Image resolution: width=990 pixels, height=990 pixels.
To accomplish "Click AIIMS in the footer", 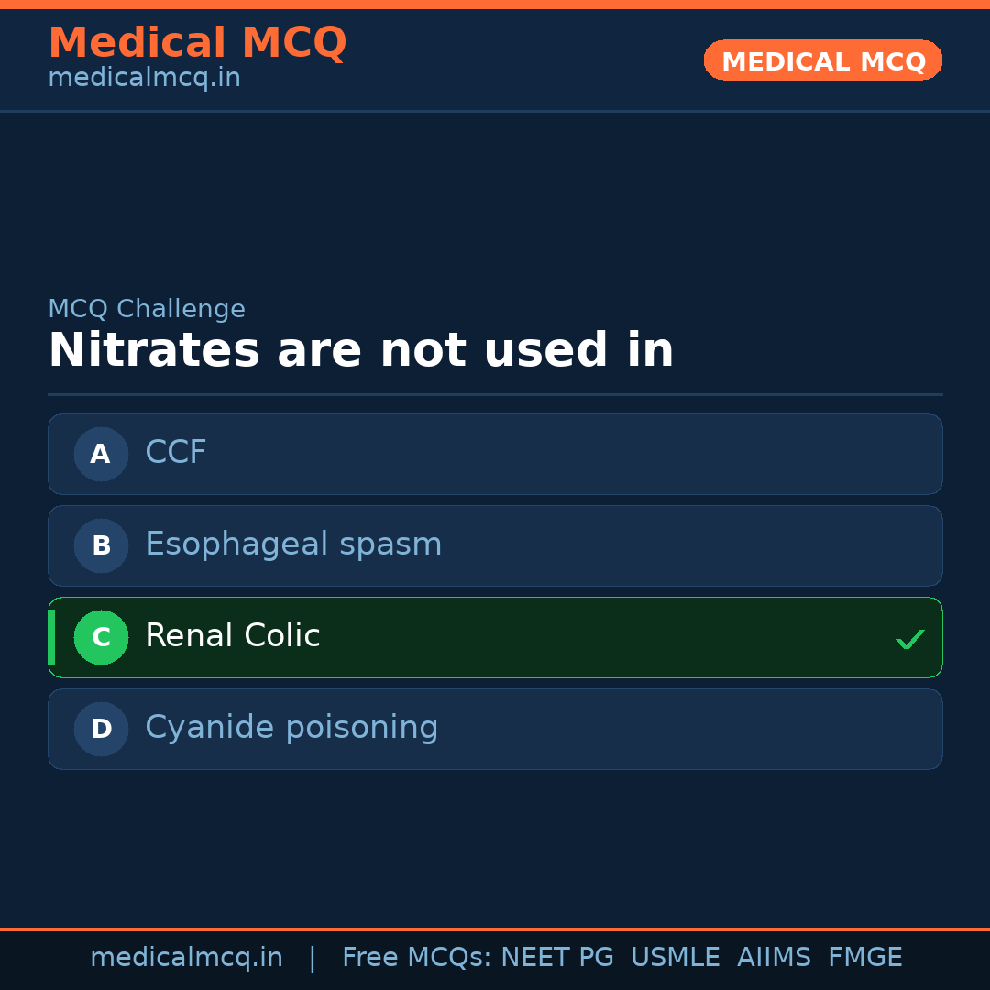I will click(774, 958).
